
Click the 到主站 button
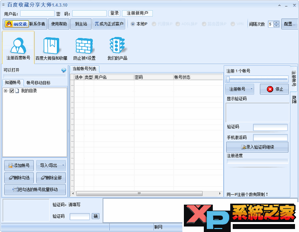click(x=81, y=24)
